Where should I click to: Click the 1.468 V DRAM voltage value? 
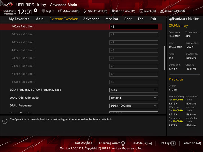(173, 69)
